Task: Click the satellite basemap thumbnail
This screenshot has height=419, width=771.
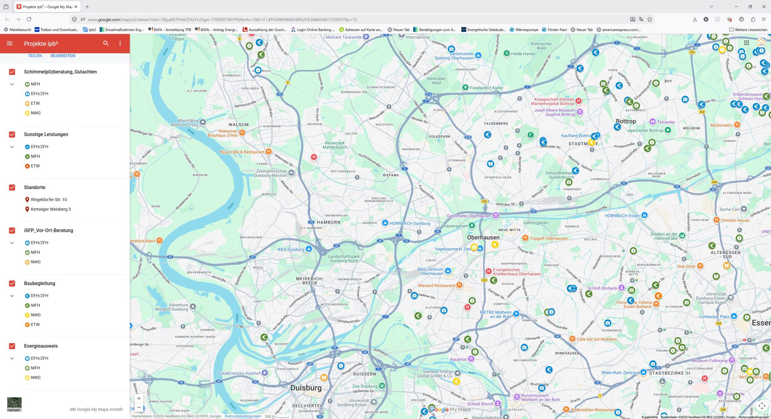Action: coord(14,404)
